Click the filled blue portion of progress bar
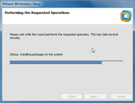This screenshot has width=135, height=103. [x=56, y=63]
